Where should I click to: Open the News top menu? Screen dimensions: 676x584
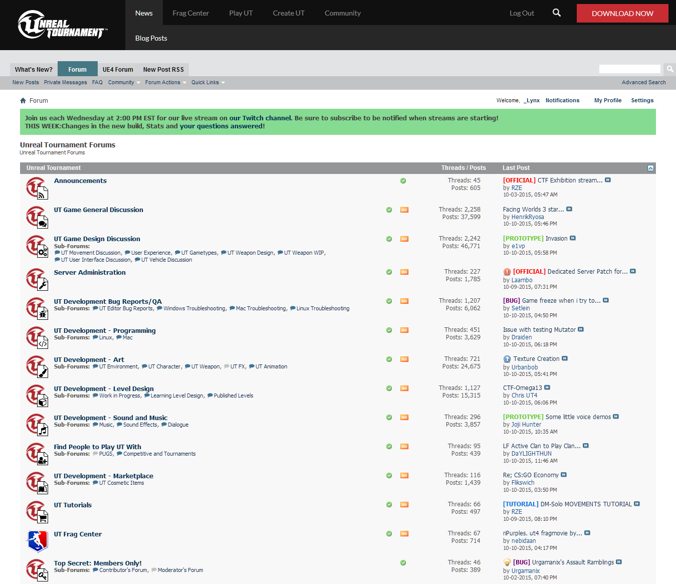coord(144,13)
